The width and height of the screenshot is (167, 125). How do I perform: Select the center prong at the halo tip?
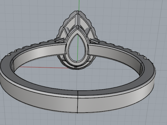(78, 18)
